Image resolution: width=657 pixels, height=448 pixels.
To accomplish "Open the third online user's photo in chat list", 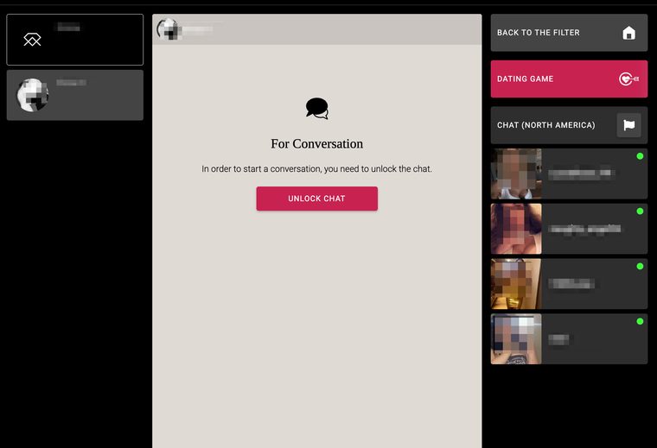I will click(x=516, y=284).
